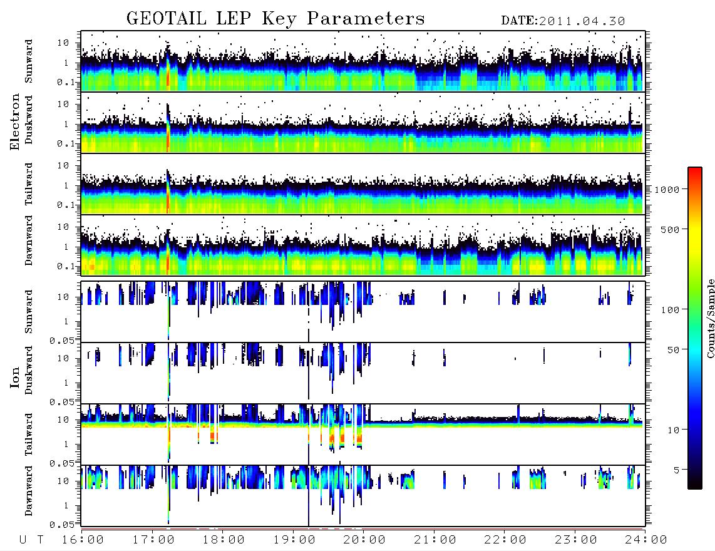Select the Electron Sunward spectrogram panel
The height and width of the screenshot is (551, 715).
(x=363, y=61)
